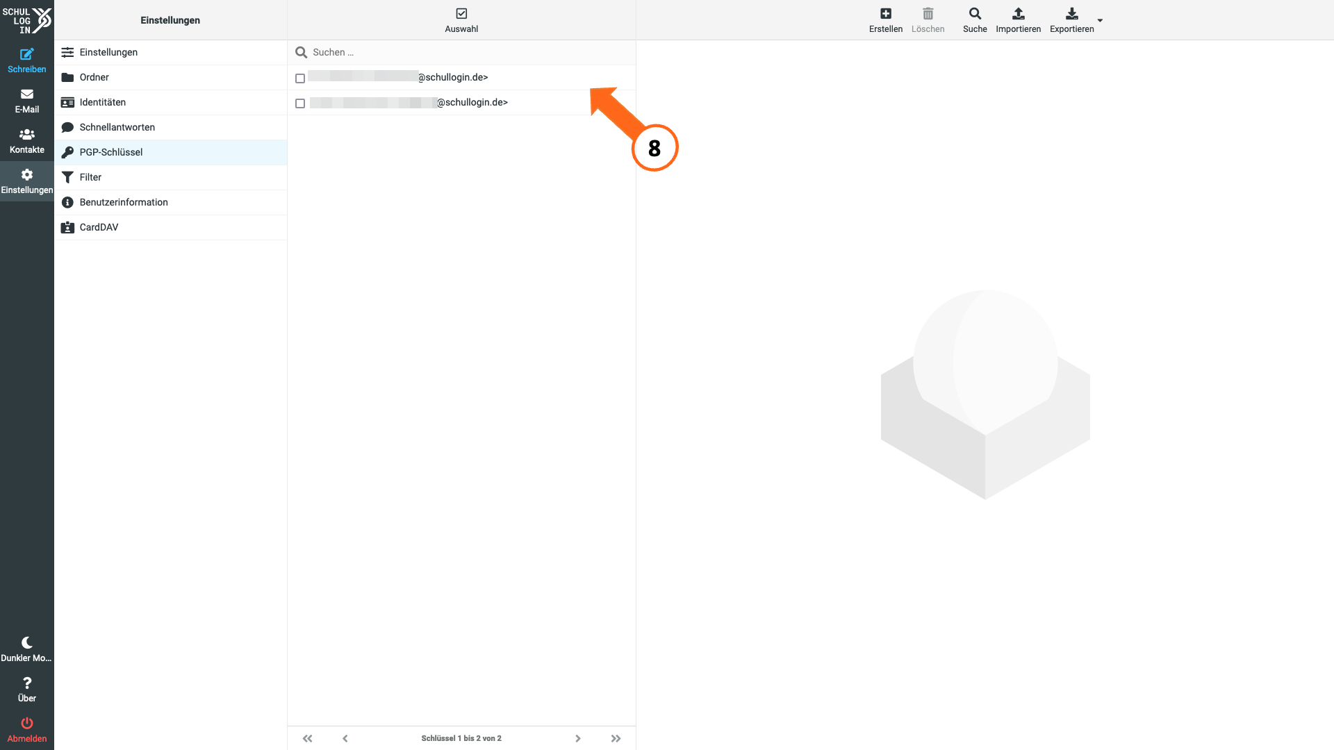Open the Auswahl selection menu
1334x750 pixels.
[461, 20]
